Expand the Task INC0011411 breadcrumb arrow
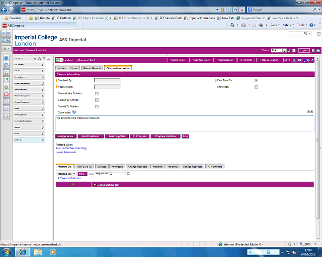322x257 pixels. [x=59, y=178]
